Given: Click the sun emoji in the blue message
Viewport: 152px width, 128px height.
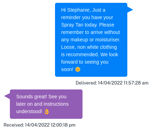Looking at the screenshot, I should (78, 69).
